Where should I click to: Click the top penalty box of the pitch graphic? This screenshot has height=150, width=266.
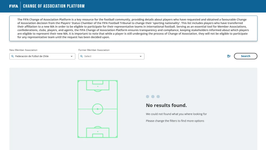click(x=98, y=85)
